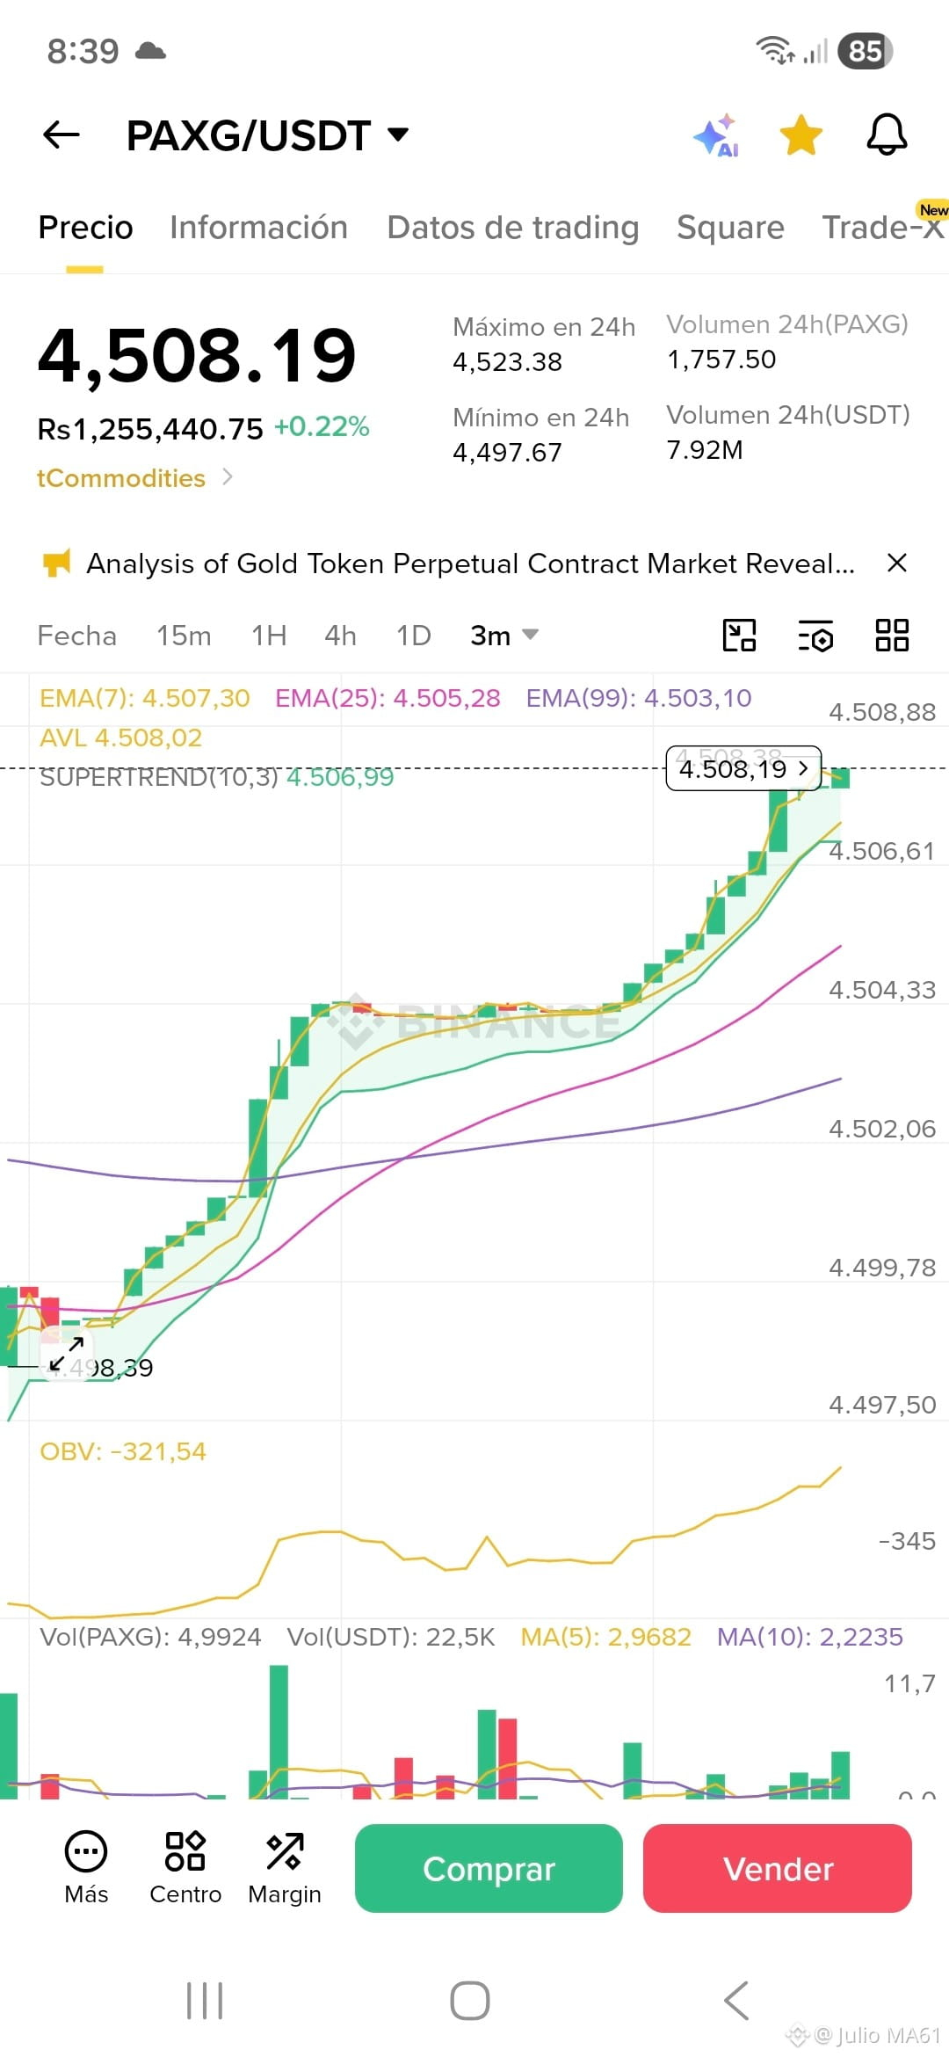Tap the EMA(99) indicator label
Screen dimensions: 949x2057
639,698
